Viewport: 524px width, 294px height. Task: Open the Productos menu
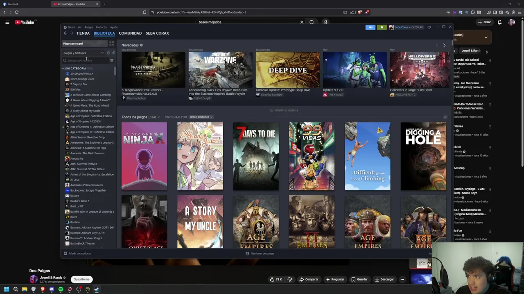tap(102, 27)
